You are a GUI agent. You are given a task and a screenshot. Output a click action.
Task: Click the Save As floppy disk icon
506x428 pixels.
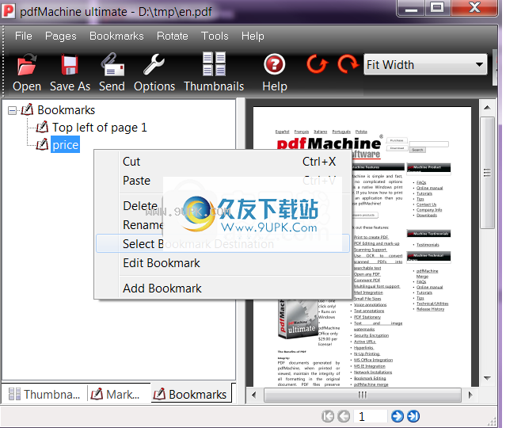pos(70,65)
